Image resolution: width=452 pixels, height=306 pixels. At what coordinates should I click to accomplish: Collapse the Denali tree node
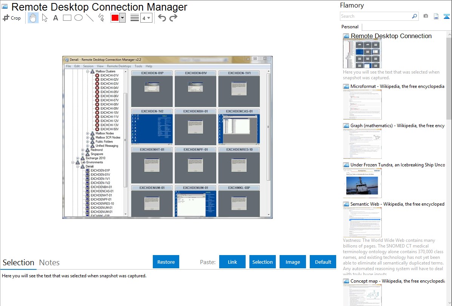coord(78,166)
